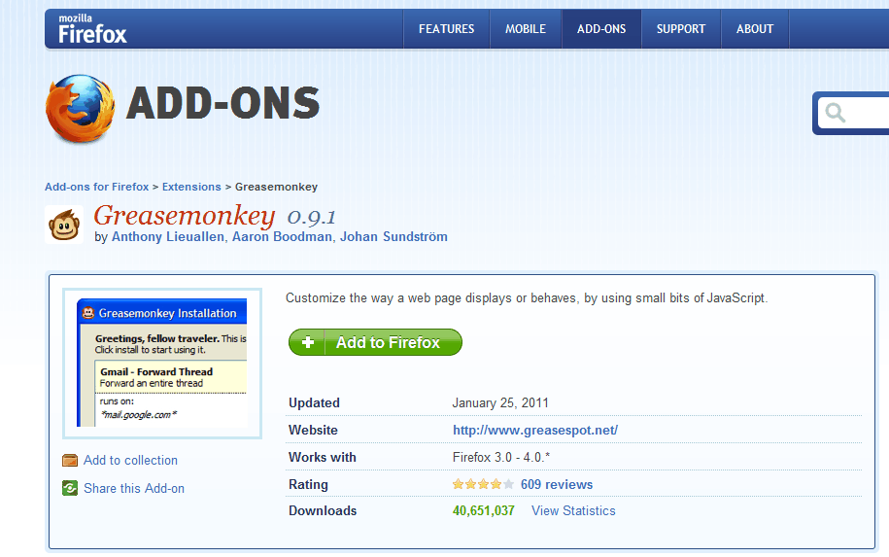Click version number 0.9.1

311,217
